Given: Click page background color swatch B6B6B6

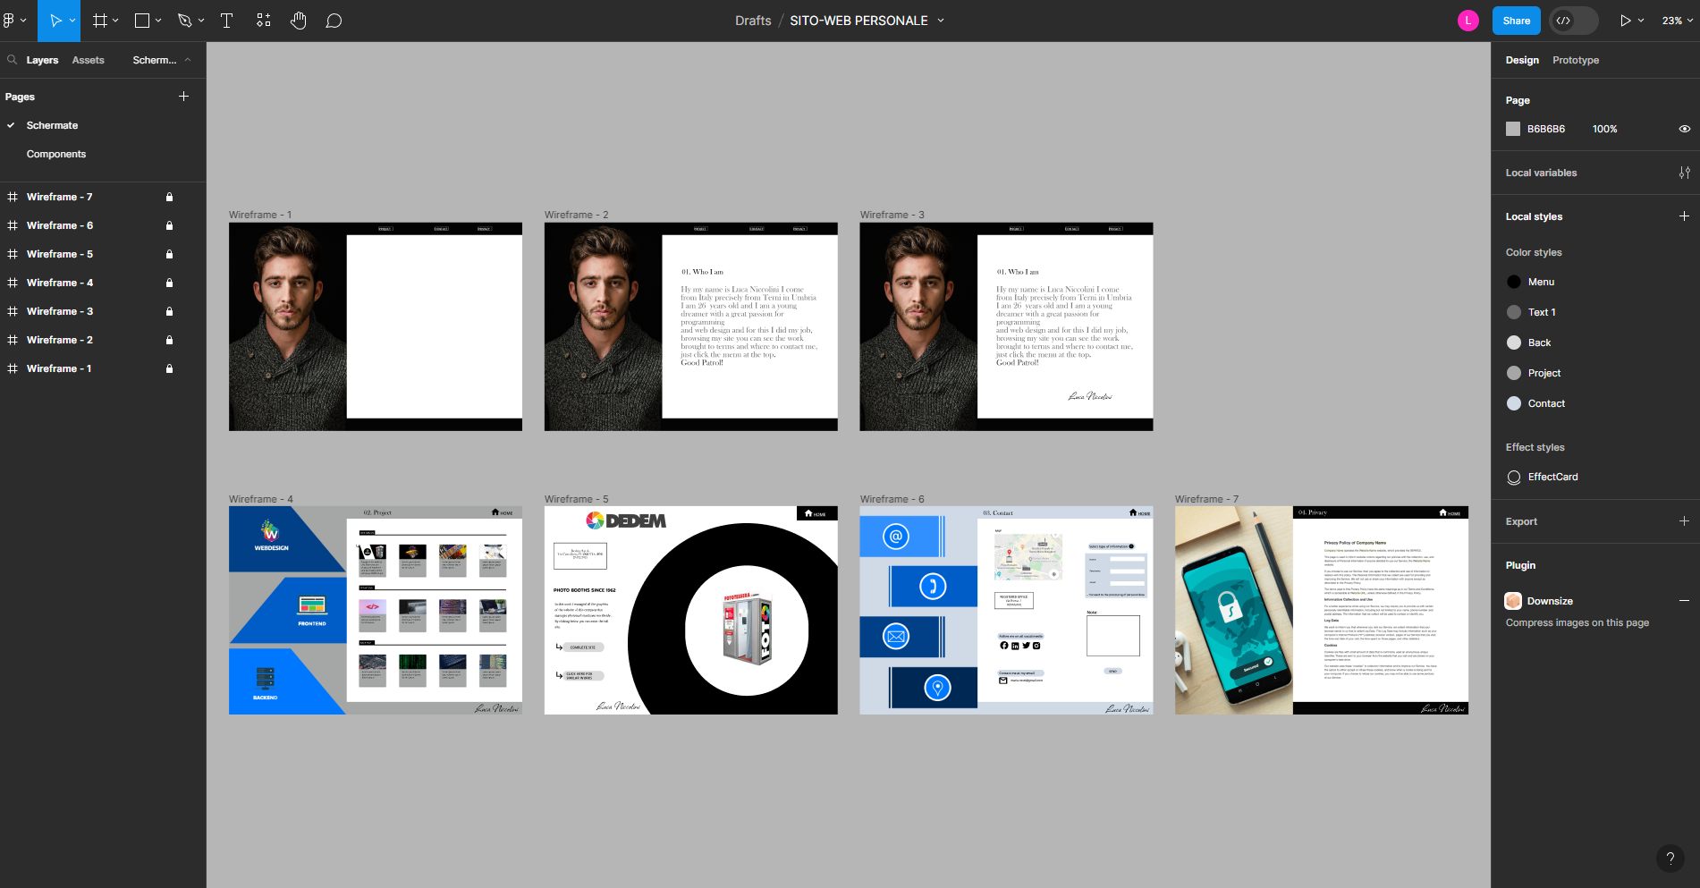Looking at the screenshot, I should pos(1513,129).
